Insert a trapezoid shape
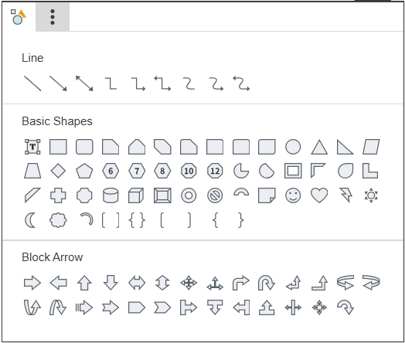Image resolution: width=405 pixels, height=343 pixels. click(x=32, y=171)
